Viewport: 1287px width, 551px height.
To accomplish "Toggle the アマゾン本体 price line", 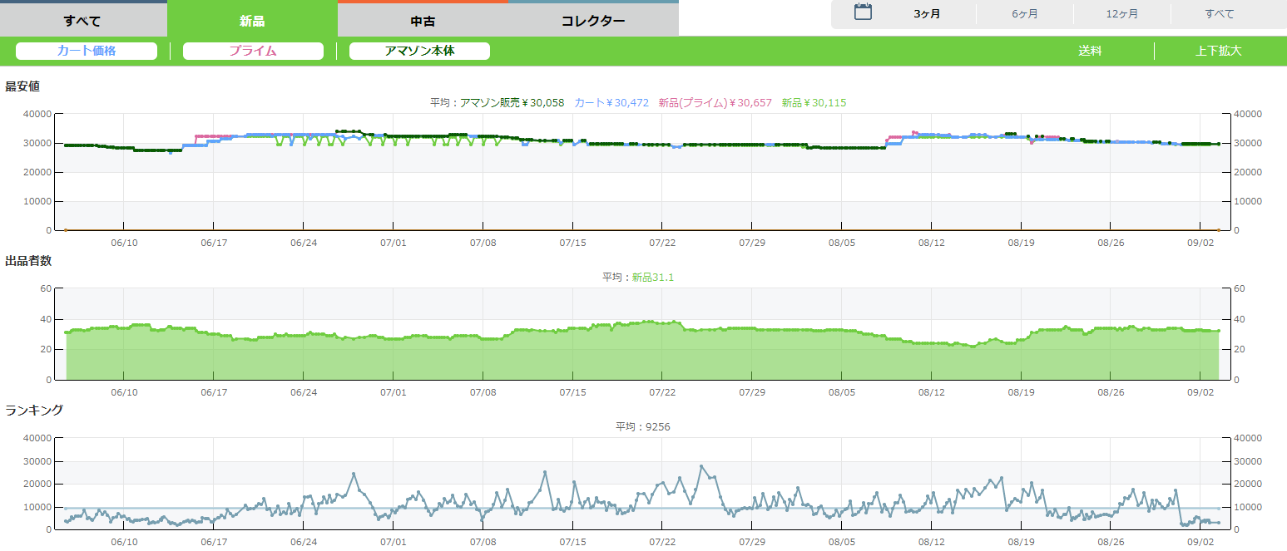I will pos(419,52).
